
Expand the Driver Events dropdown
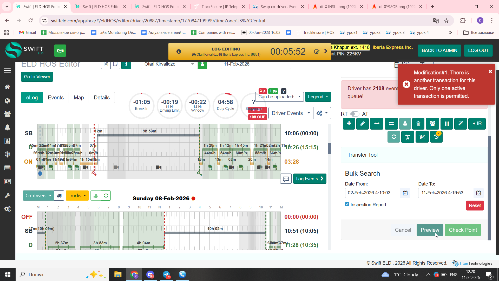[291, 113]
